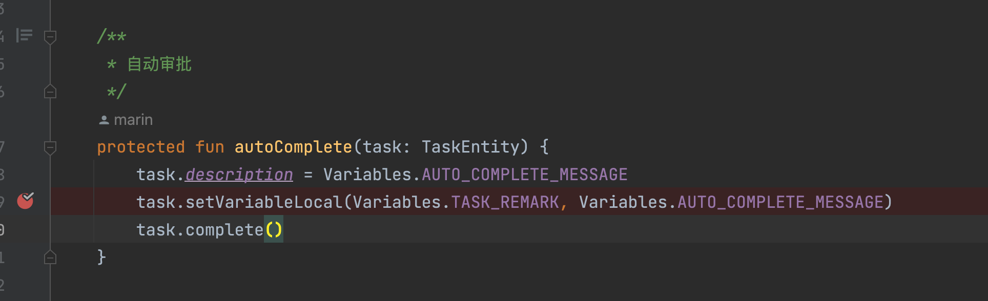The image size is (988, 301).
Task: Click the setVariableLocal method call
Action: (x=263, y=202)
